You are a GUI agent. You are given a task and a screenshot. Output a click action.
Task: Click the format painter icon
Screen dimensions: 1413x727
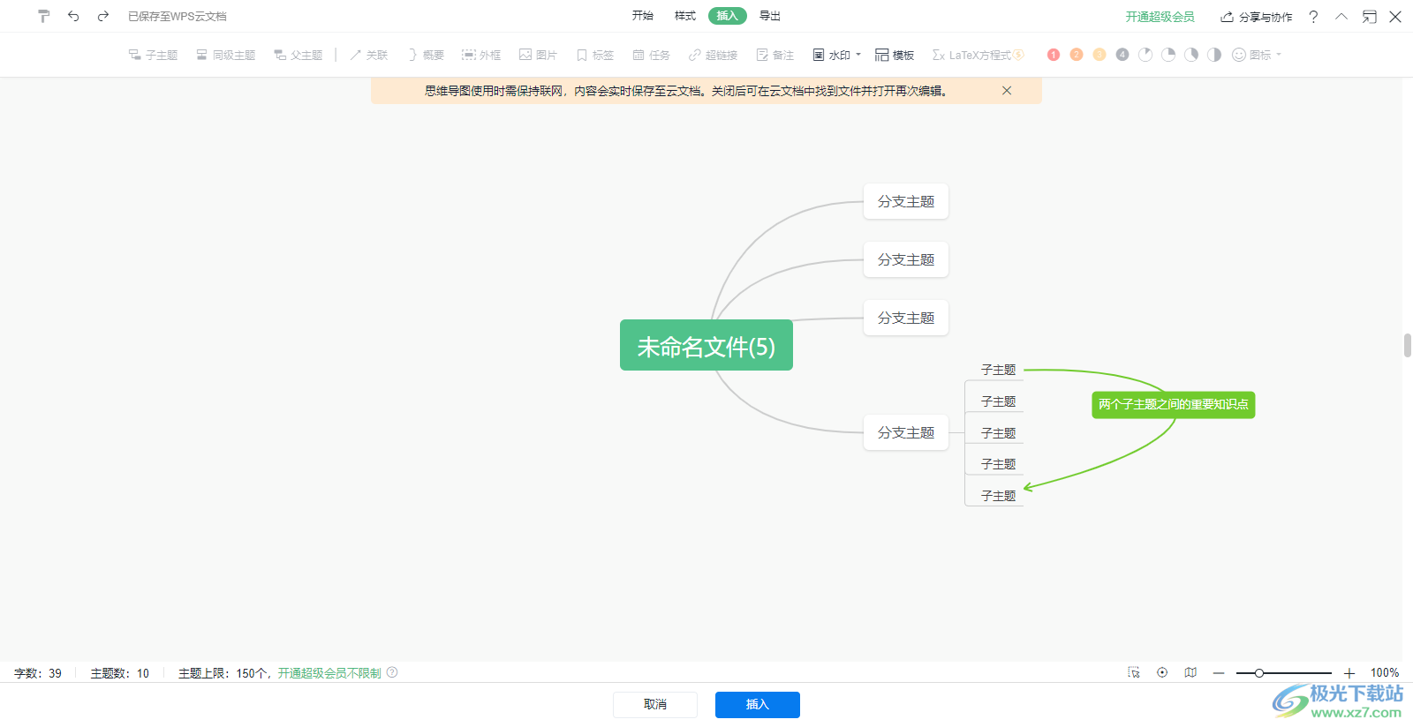tap(44, 16)
